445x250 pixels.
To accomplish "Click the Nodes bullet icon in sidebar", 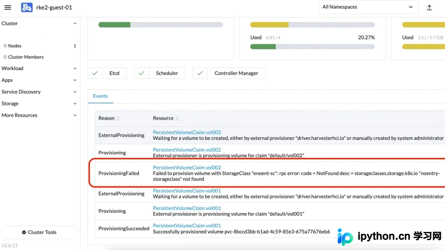I will pyautogui.click(x=5, y=46).
